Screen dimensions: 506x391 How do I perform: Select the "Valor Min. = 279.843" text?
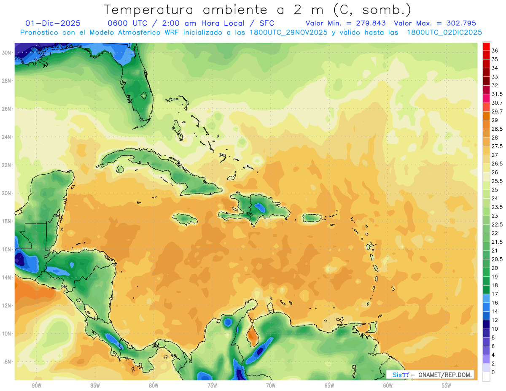[346, 23]
